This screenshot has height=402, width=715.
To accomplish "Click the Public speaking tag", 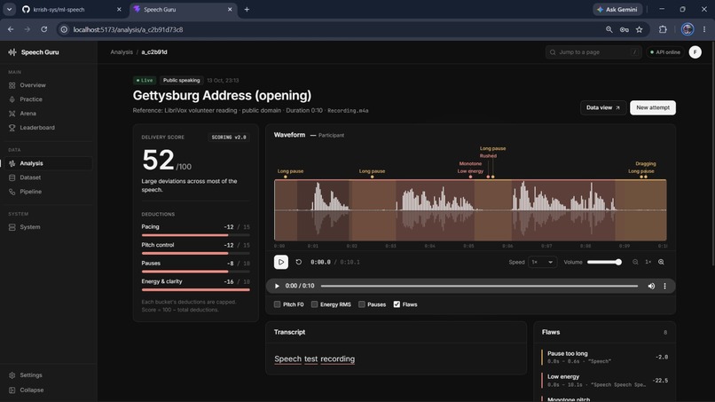I will [182, 80].
